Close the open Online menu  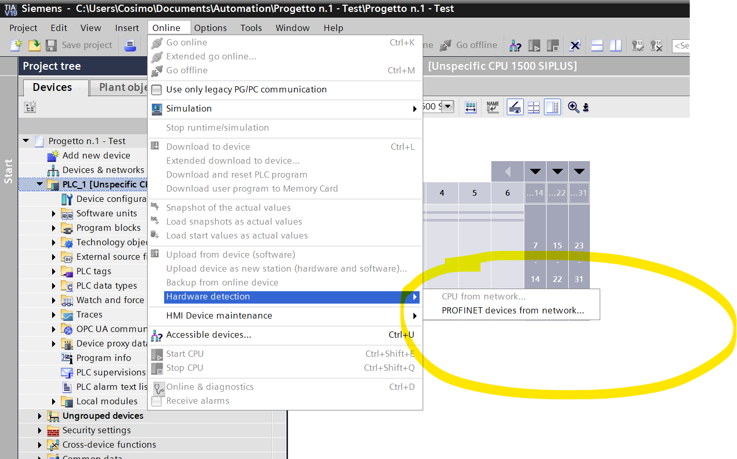166,28
